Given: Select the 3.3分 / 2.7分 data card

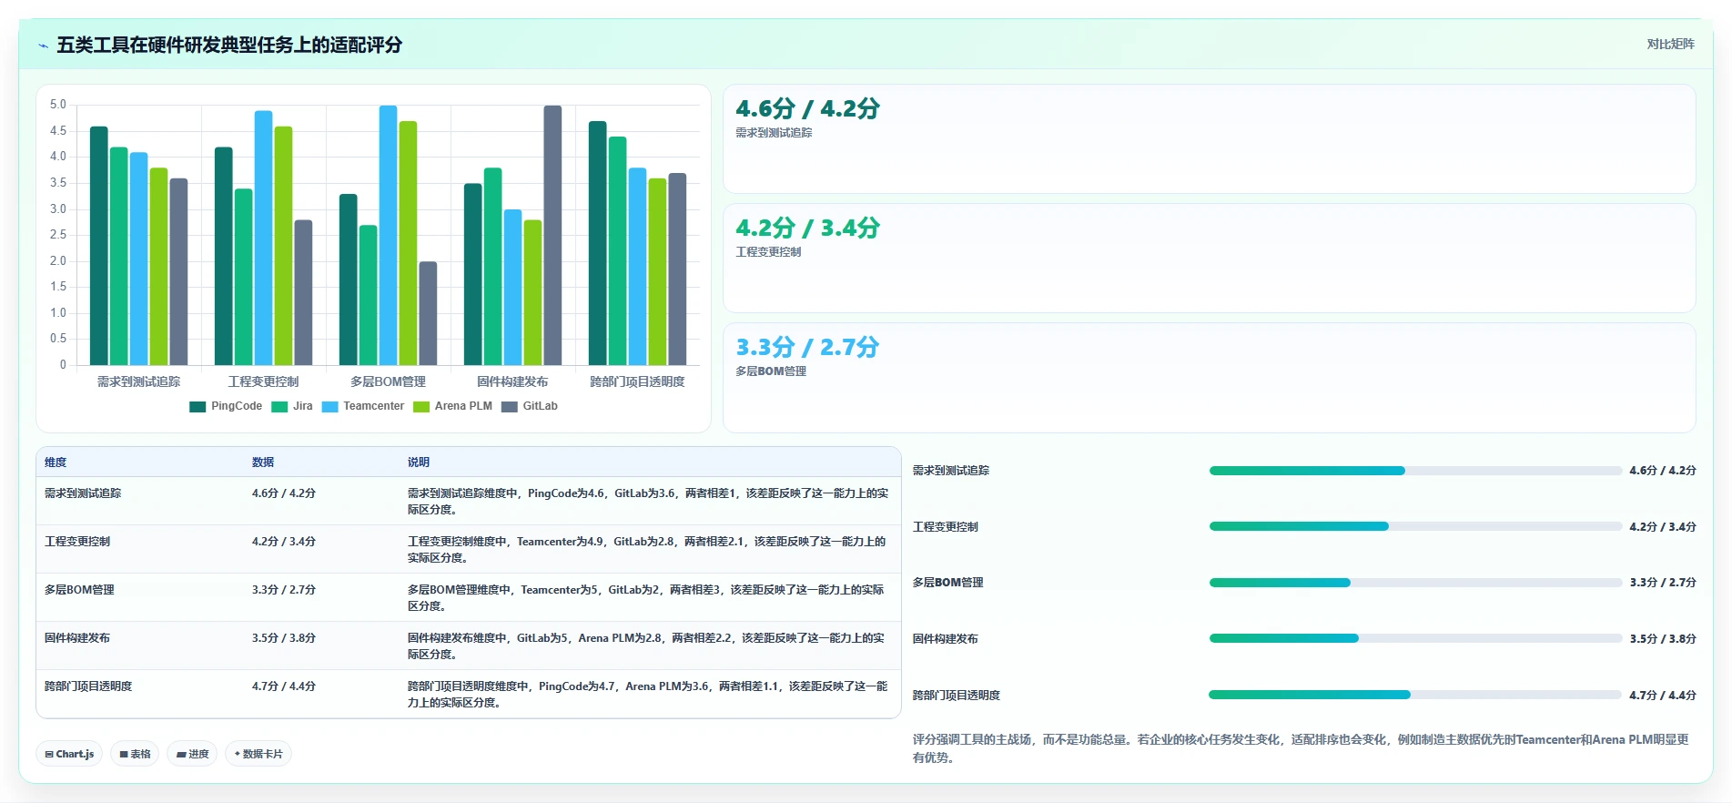Looking at the screenshot, I should [x=1209, y=378].
